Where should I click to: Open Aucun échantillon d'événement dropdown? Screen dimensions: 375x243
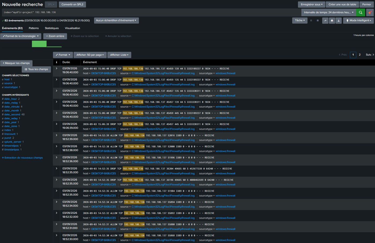[x=116, y=20]
